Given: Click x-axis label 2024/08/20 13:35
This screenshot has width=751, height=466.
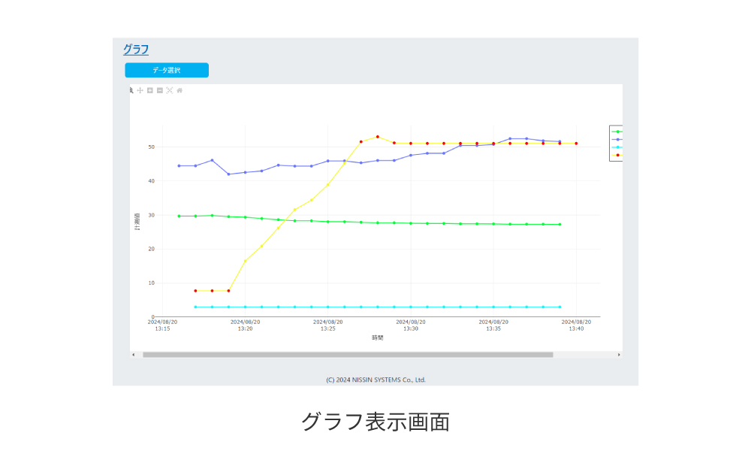Looking at the screenshot, I should tap(493, 325).
